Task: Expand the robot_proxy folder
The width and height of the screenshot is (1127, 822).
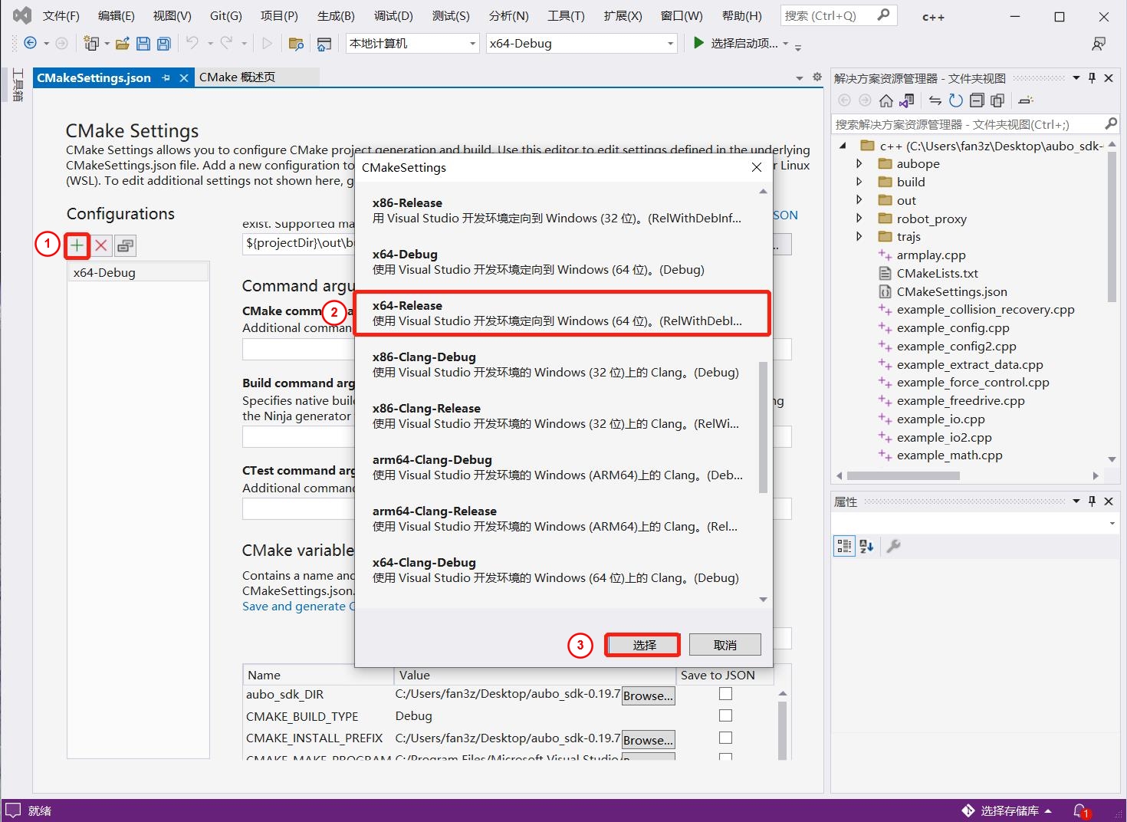Action: [859, 219]
